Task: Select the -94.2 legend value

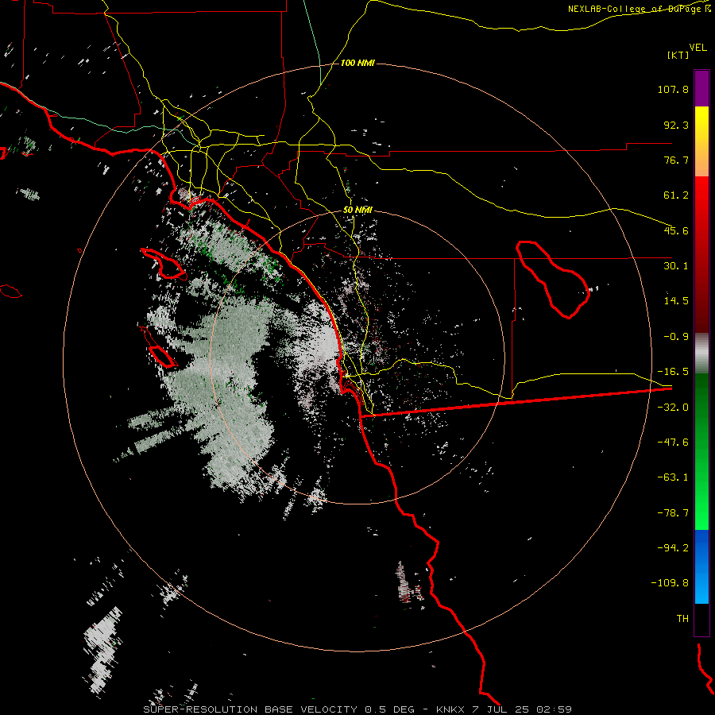Action: pyautogui.click(x=673, y=547)
